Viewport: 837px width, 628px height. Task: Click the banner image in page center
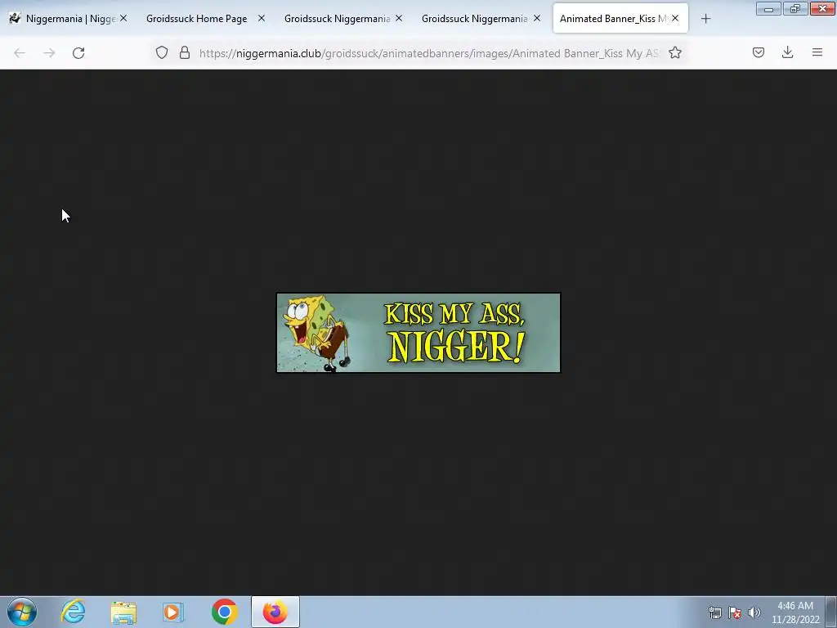point(418,333)
